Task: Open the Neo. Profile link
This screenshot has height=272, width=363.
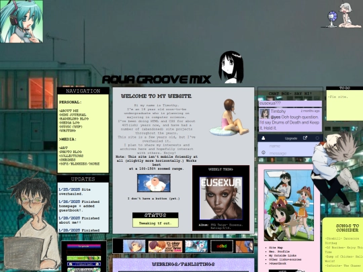Action: click(279, 251)
